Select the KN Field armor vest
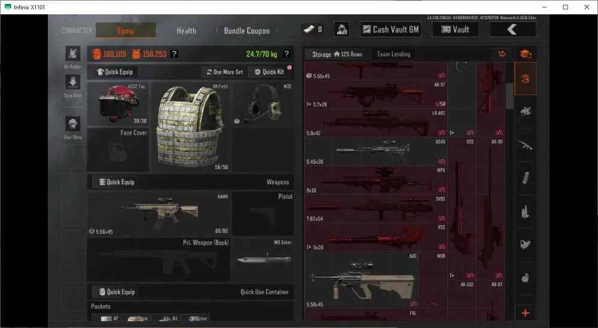 (x=190, y=127)
